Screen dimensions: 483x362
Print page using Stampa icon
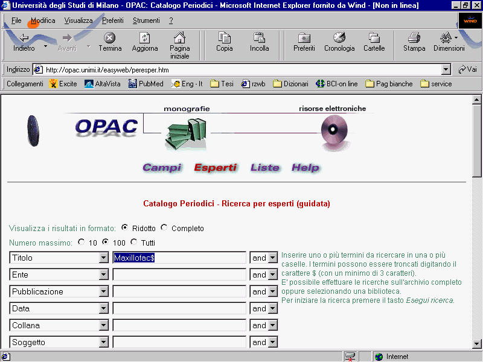pyautogui.click(x=414, y=38)
